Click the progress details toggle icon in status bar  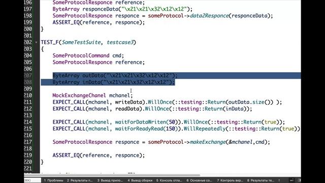click(x=291, y=180)
